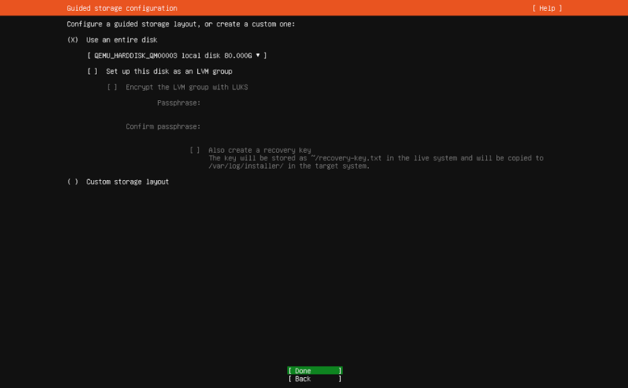Toggle 'Encrypt the LVM group with LUKS' checkbox

(112, 87)
